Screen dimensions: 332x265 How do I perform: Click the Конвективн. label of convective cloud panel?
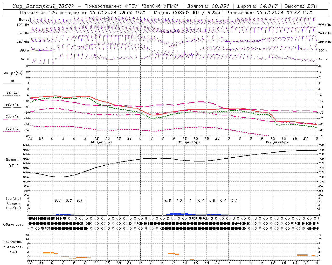[13, 242]
